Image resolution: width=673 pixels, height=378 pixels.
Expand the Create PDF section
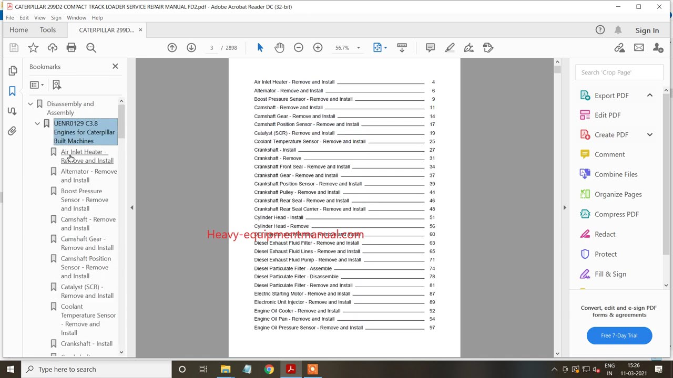(650, 135)
